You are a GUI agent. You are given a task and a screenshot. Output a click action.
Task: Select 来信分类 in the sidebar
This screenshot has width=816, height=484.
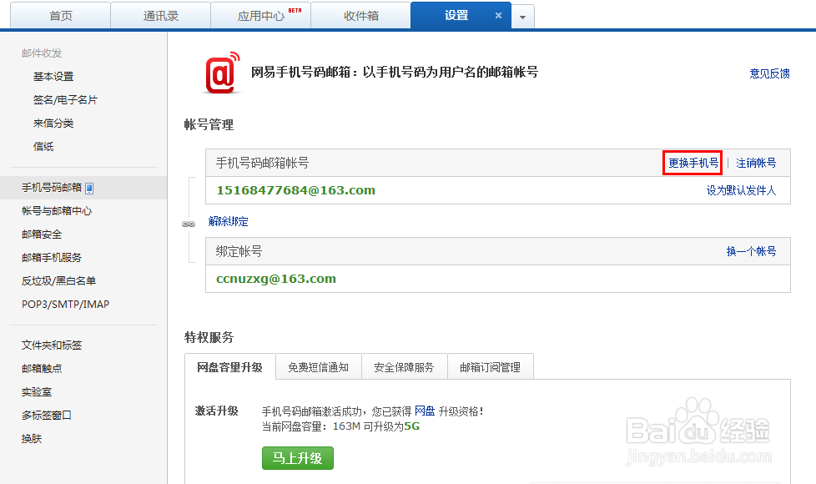click(53, 124)
